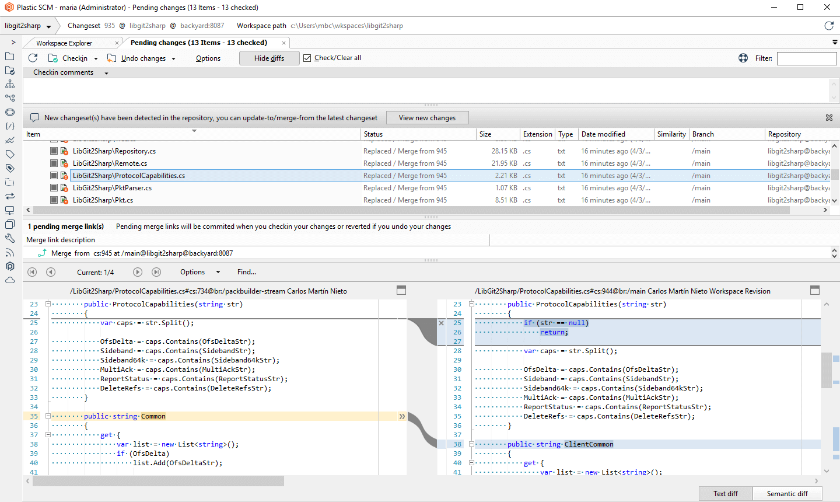Viewport: 840px width, 502px height.
Task: Click Undo changes button
Action: pos(137,58)
